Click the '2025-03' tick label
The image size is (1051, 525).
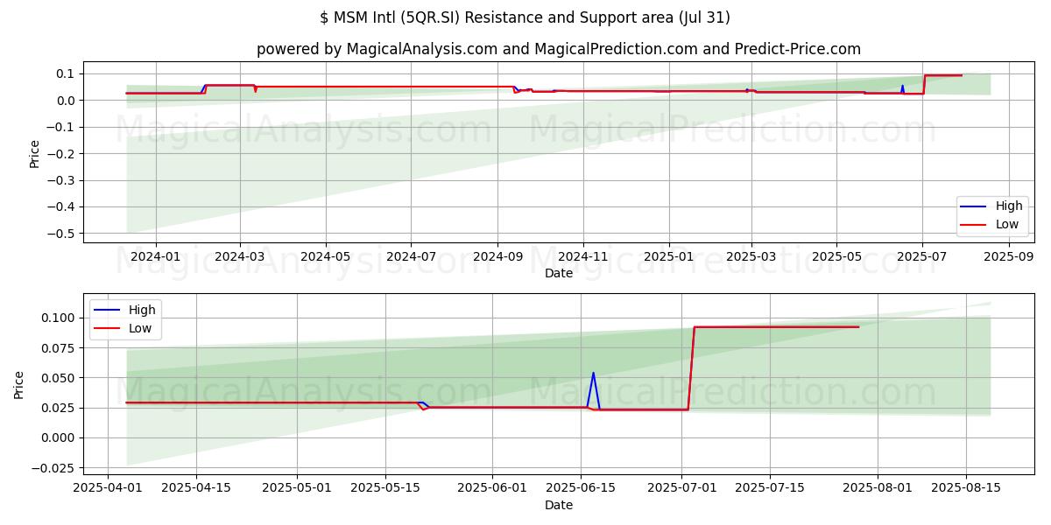751,256
